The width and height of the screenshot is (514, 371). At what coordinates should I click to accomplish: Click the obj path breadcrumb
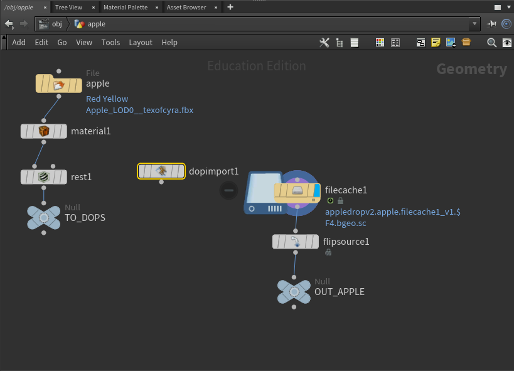pyautogui.click(x=50, y=24)
